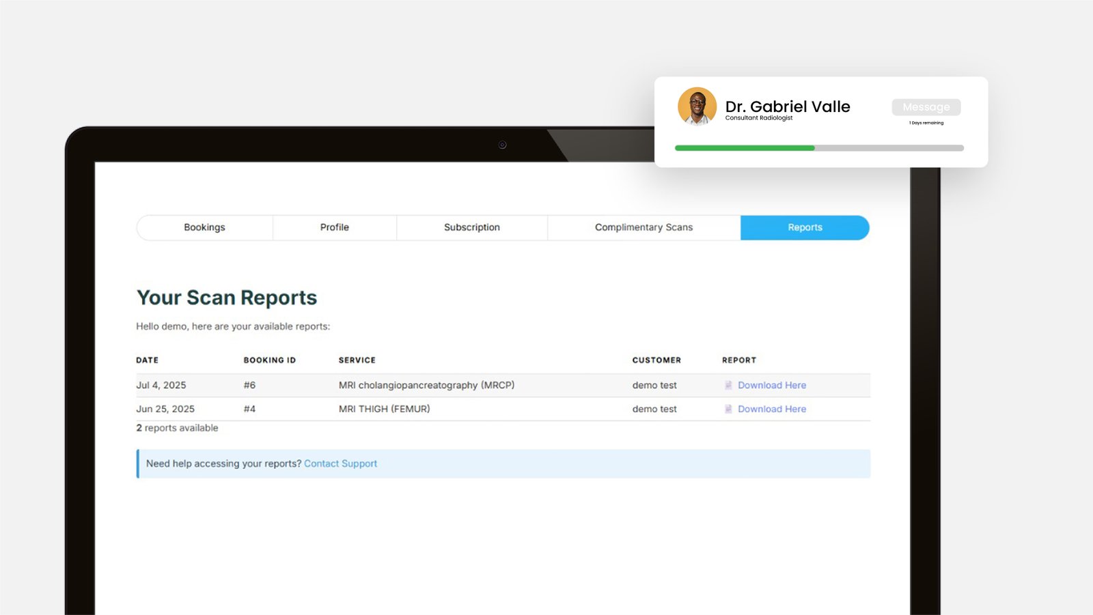1093x615 pixels.
Task: Click Dr. Gabriel Valle's profile photo
Action: coord(697,106)
